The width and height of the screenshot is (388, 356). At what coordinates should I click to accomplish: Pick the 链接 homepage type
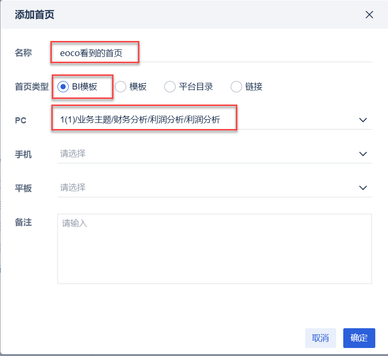[x=236, y=87]
